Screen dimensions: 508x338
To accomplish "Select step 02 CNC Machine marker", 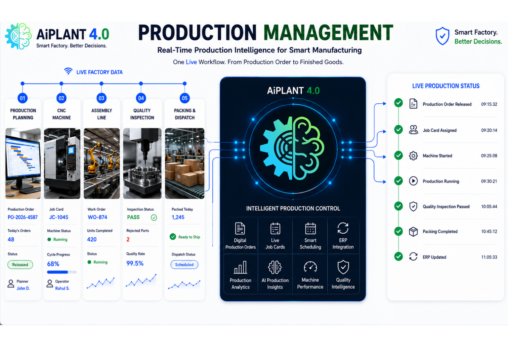I will click(62, 98).
